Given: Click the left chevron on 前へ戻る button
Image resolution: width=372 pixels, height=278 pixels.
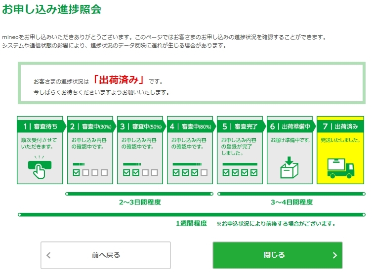Looking at the screenshot, I should pos(48,255).
